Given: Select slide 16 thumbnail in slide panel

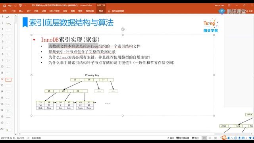Looking at the screenshot, I should point(8,104).
